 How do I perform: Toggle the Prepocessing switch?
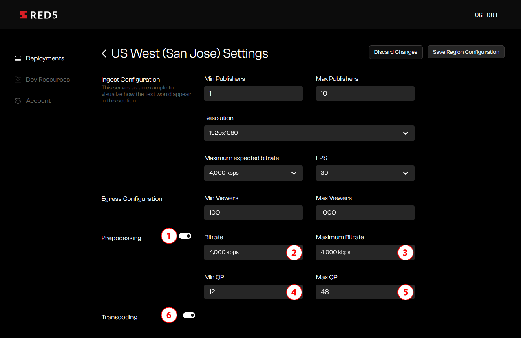click(185, 236)
